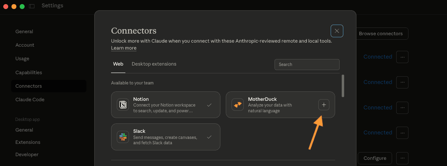Image resolution: width=447 pixels, height=166 pixels.
Task: Open Claude Code settings
Action: click(30, 100)
